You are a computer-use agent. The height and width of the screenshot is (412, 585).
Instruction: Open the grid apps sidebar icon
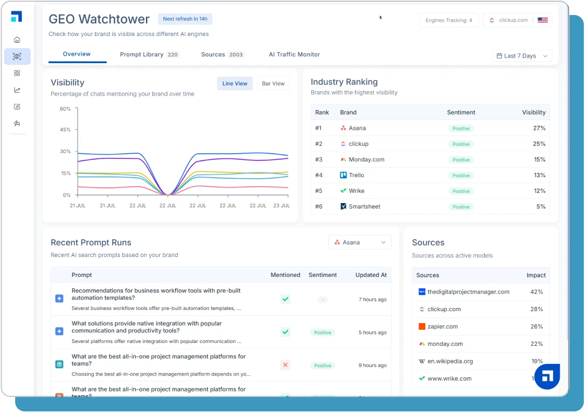pos(17,73)
